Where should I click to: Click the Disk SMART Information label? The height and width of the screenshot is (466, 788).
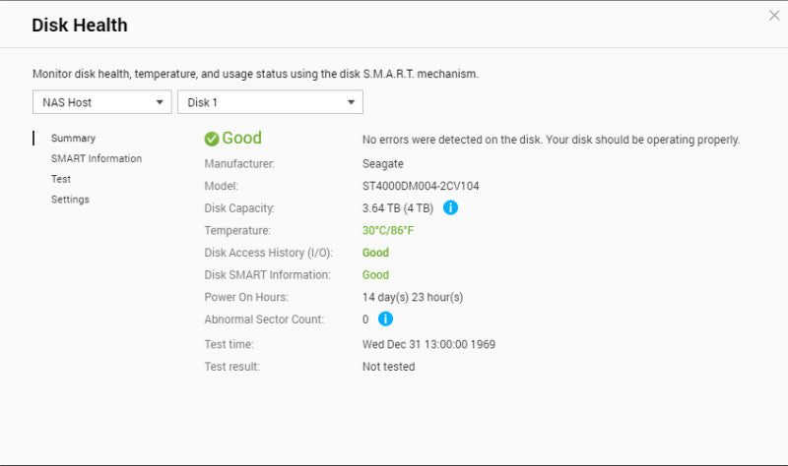click(267, 275)
